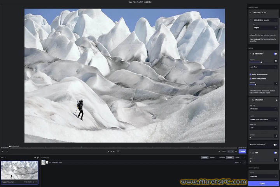The image size is (280, 187).
Task: Collapse the Grain section
Action: 250,153
